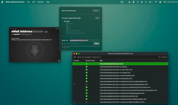The height and width of the screenshot is (105, 178).
Task: Uncheck Should scrape for privacy.htm
Action: click(86, 78)
